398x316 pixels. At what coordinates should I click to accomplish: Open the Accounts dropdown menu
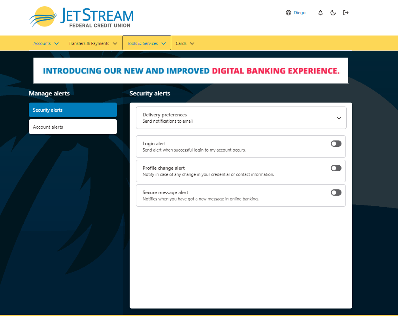pos(46,43)
